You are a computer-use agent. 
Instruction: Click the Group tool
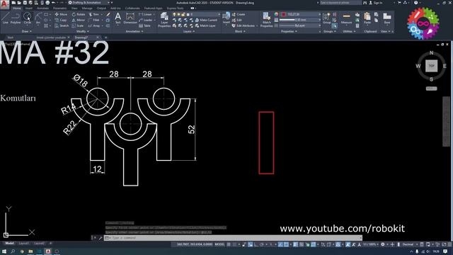[327, 18]
